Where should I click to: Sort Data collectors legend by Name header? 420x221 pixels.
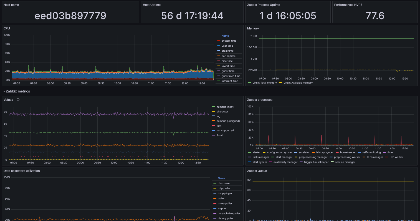(x=221, y=178)
